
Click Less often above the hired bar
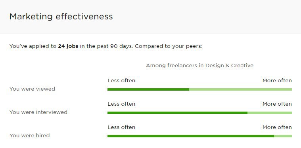pos(121,127)
